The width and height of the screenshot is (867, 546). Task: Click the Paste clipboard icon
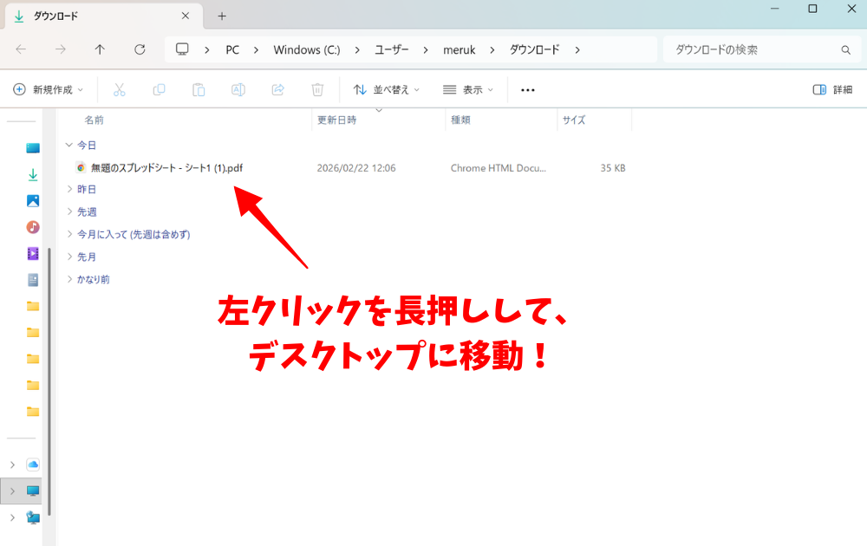pyautogui.click(x=199, y=89)
